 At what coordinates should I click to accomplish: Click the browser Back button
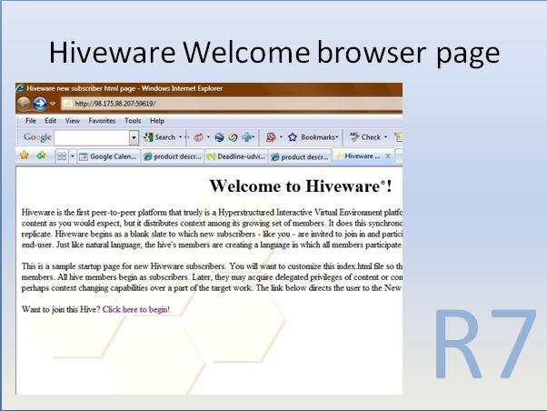(24, 104)
